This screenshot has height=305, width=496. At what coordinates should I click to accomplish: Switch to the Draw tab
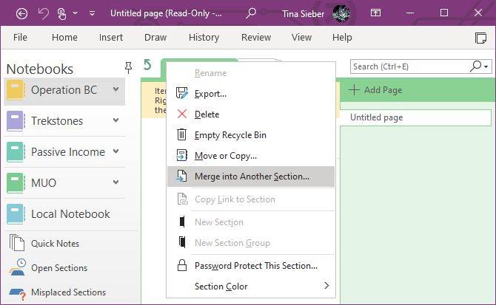tap(155, 37)
